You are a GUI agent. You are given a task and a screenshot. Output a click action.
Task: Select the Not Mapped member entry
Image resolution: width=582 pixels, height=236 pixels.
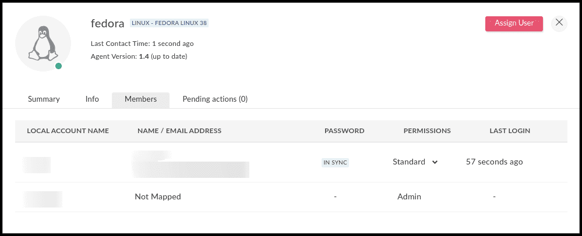[158, 197]
